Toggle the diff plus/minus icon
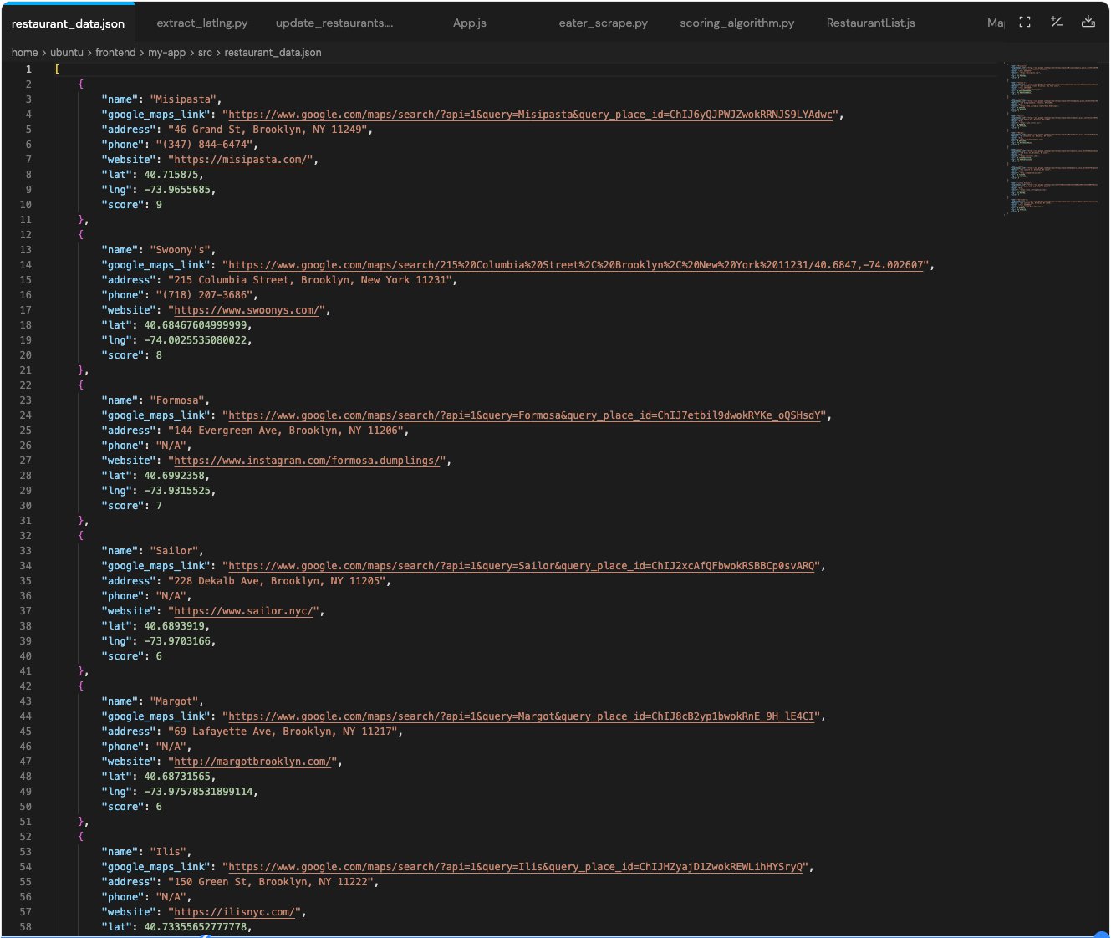The image size is (1111, 938). coord(1057,23)
